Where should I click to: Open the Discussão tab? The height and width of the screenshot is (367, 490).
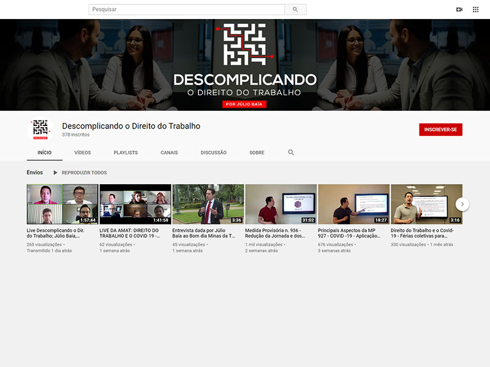[x=213, y=152]
